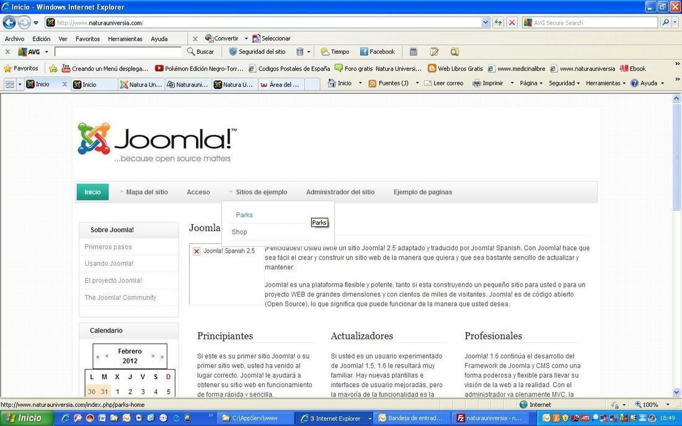Open the Facebook button in AVG toolbar
The width and height of the screenshot is (682, 426).
[x=377, y=51]
